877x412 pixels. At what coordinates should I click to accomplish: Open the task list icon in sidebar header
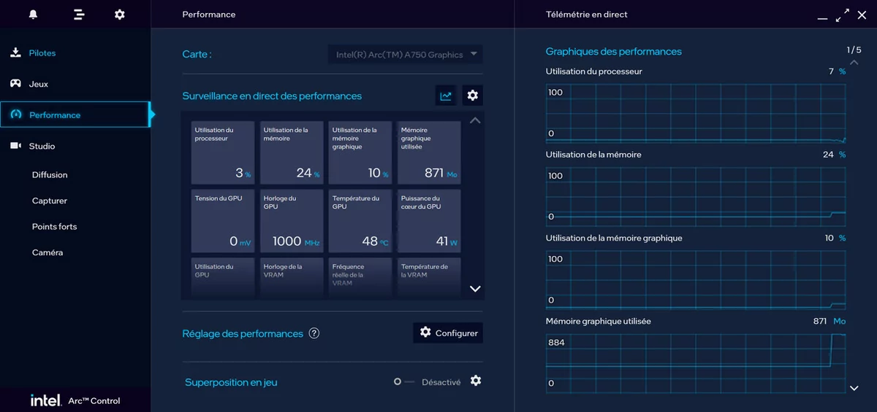coord(79,15)
